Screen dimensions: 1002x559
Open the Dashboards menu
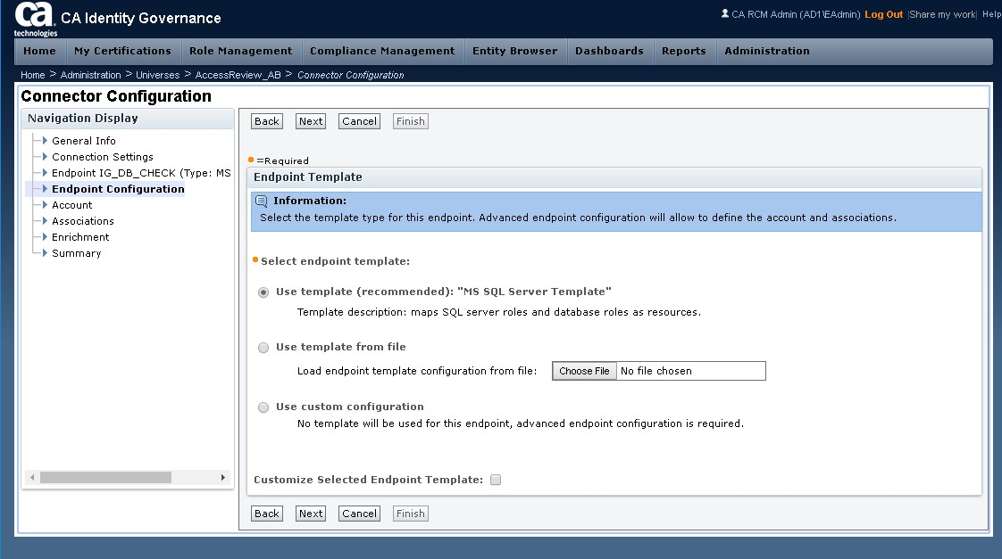[x=609, y=51]
